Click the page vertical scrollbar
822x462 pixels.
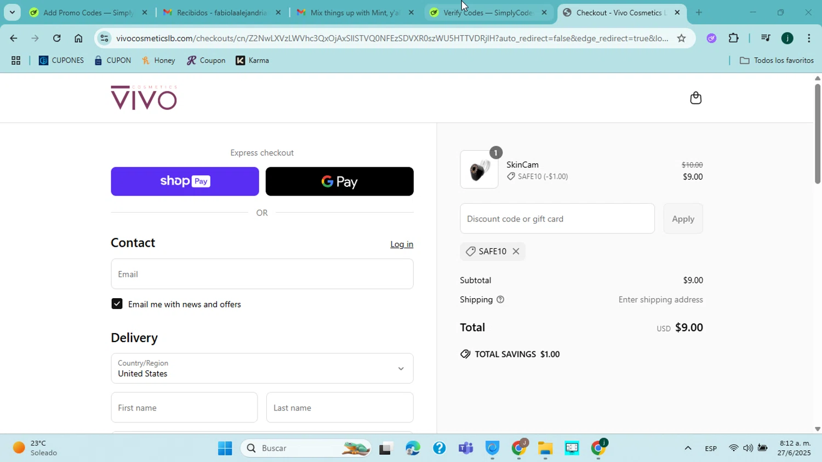(x=817, y=134)
